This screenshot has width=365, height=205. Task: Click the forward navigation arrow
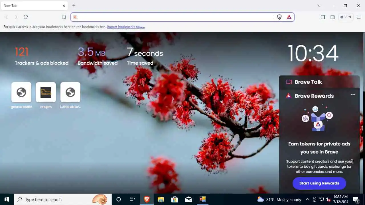tap(16, 17)
